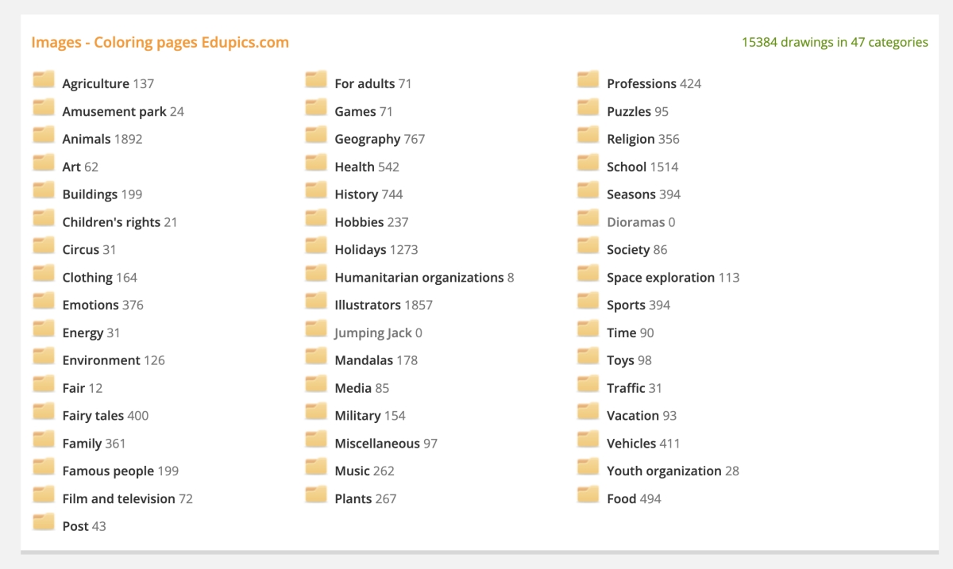Visit the Youth organization category
953x569 pixels.
[664, 471]
